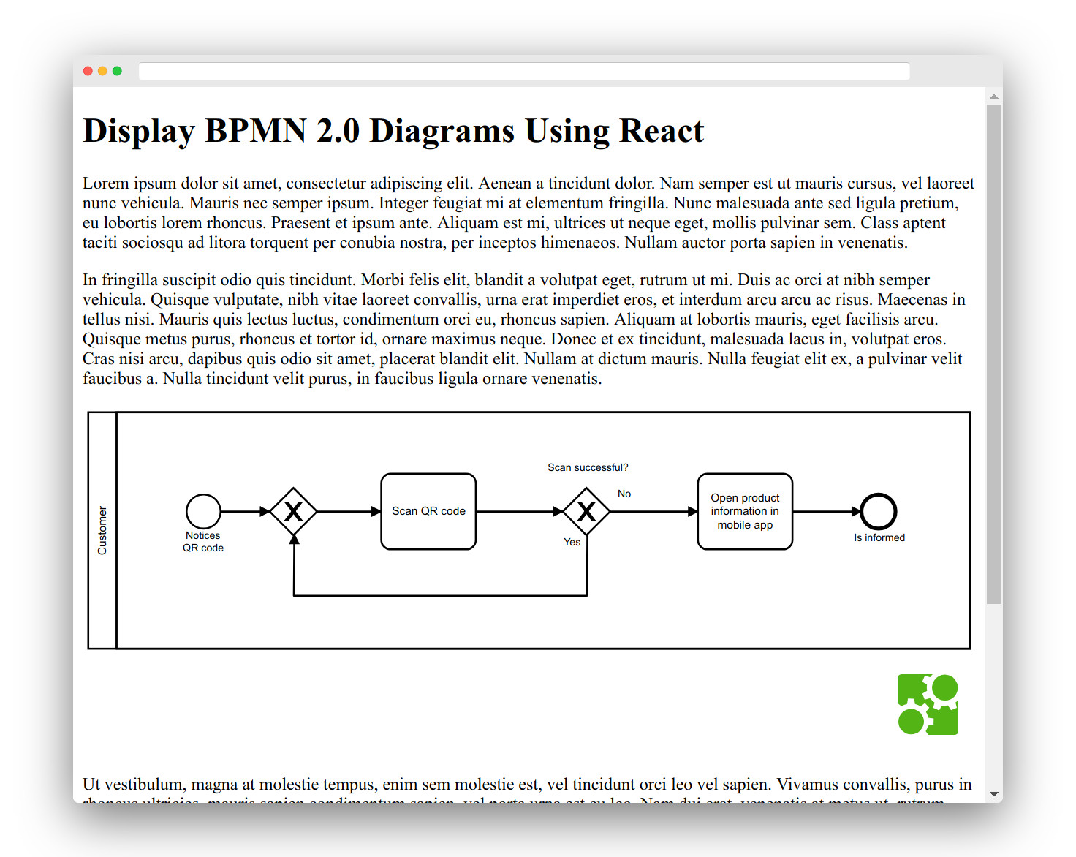Click the 'No' sequence flow label
Image resolution: width=1076 pixels, height=857 pixels.
click(624, 494)
